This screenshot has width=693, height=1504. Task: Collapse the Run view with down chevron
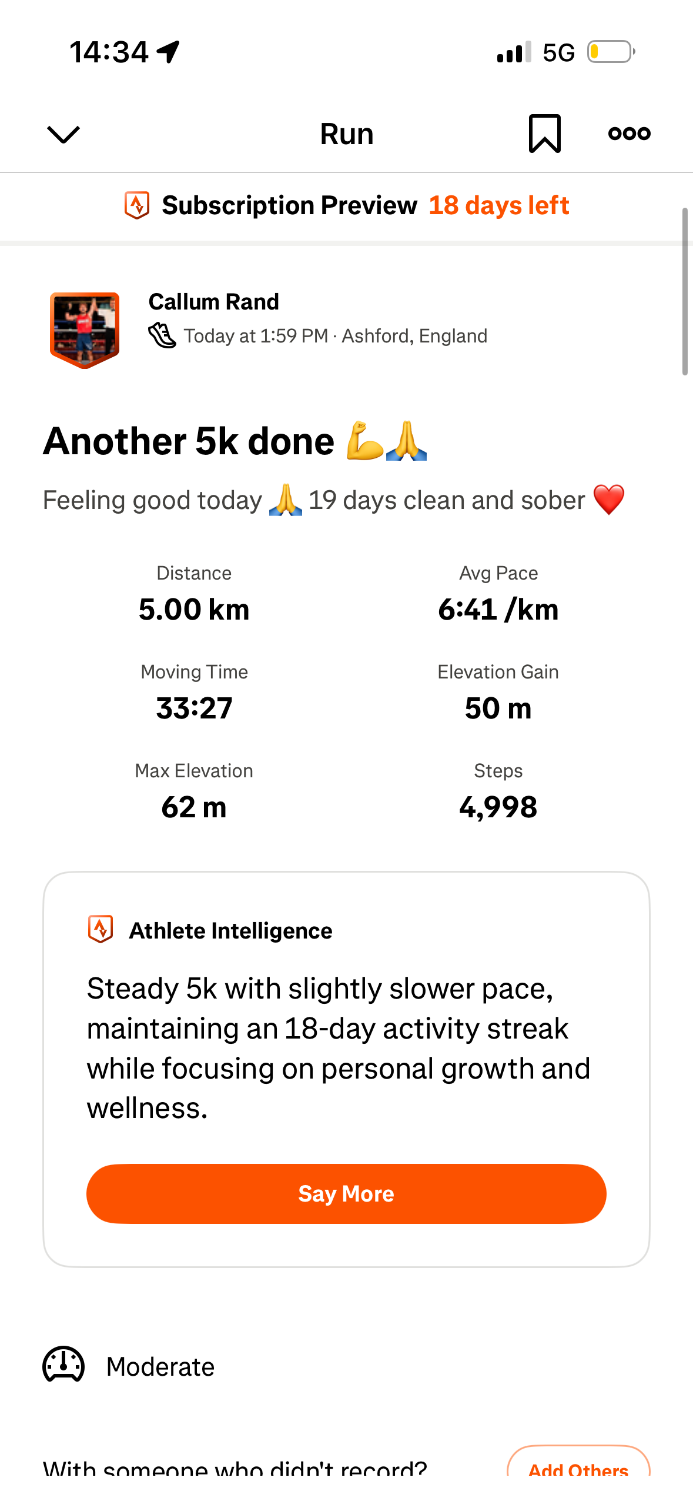tap(63, 134)
